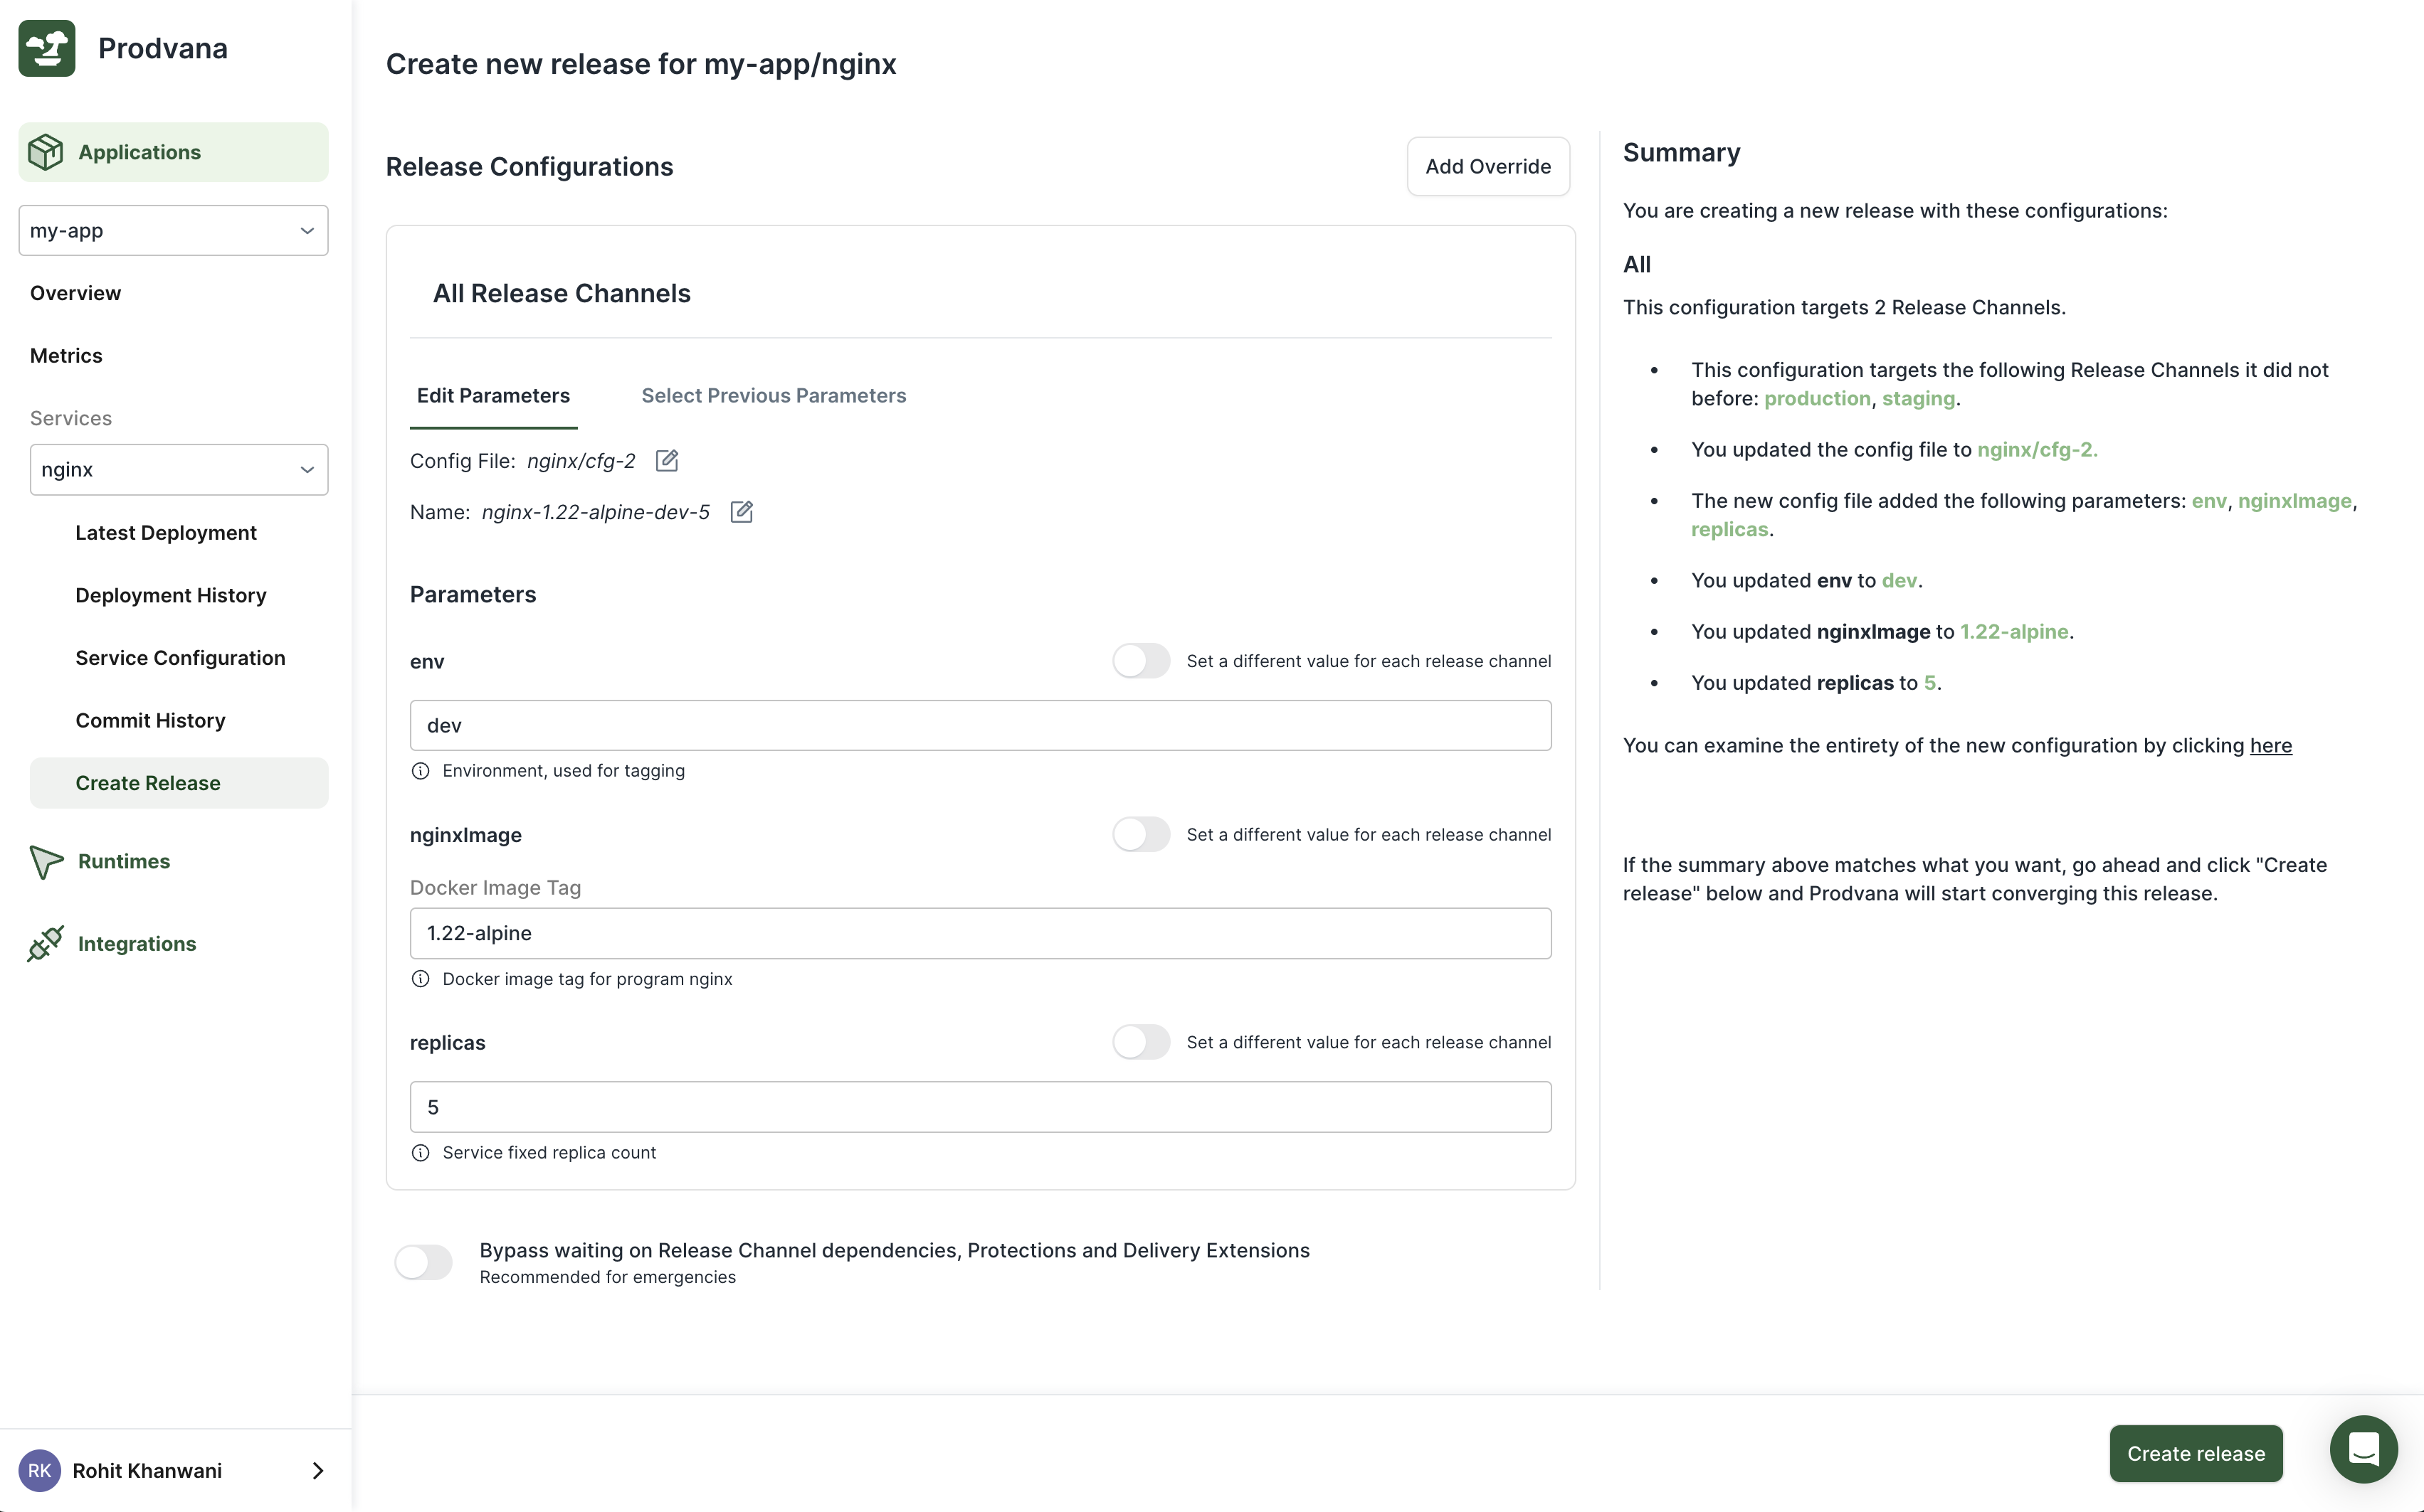The image size is (2424, 1512).
Task: Click the Integrations plug icon
Action: (46, 943)
